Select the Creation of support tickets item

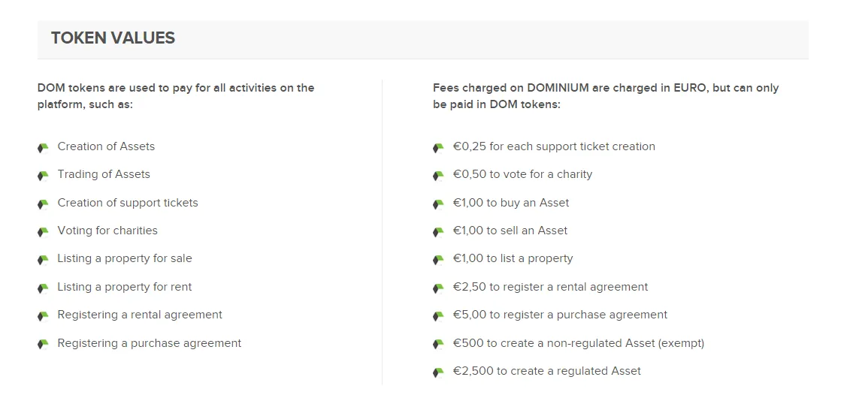[128, 203]
